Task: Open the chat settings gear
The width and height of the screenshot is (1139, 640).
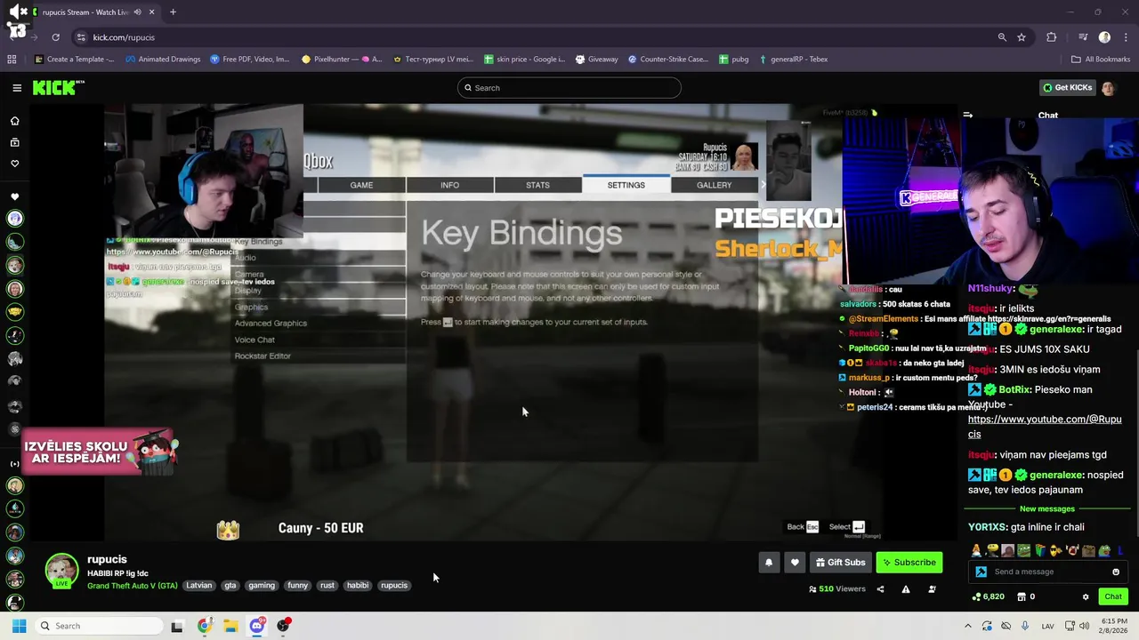Action: [x=1085, y=596]
